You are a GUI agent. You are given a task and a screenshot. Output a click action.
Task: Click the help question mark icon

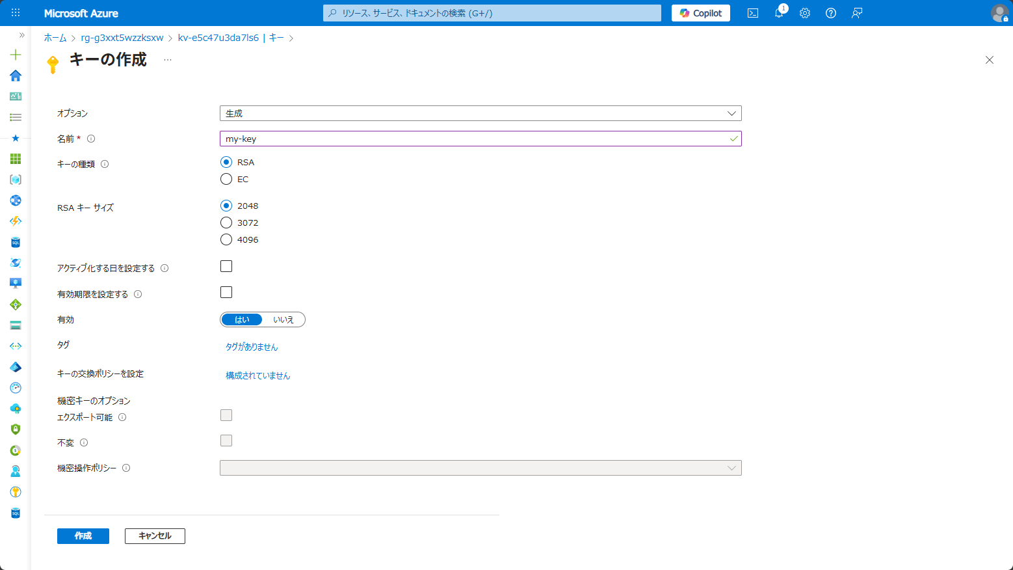click(831, 13)
